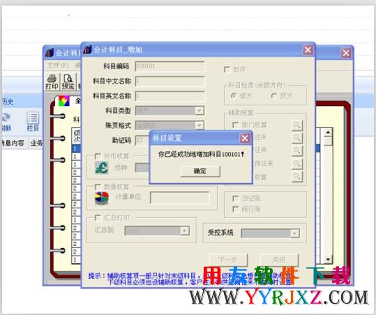Toggle the 封存 checkbox
Screen dimensions: 376x315
227,70
